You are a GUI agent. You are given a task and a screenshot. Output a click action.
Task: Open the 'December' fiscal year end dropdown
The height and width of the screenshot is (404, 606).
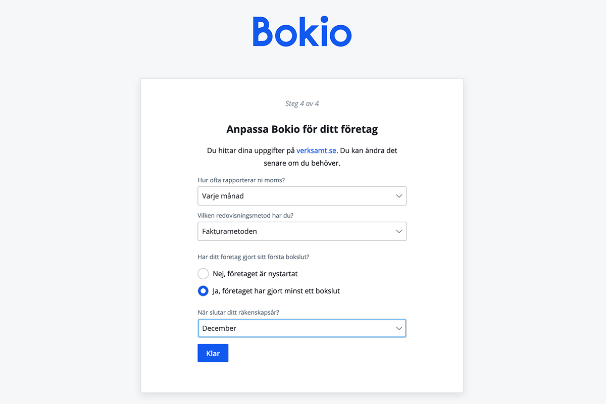[302, 328]
